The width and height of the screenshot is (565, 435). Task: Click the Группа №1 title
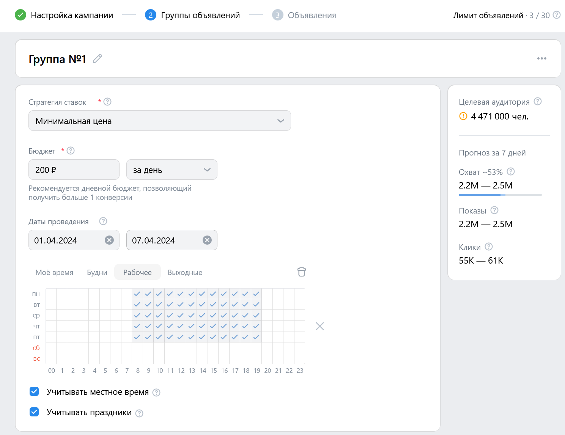pyautogui.click(x=57, y=59)
